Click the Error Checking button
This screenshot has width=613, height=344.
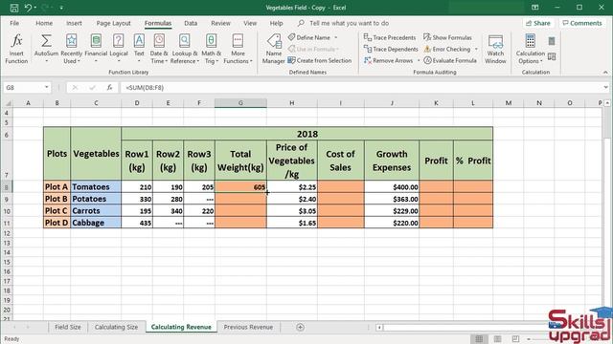tap(447, 49)
